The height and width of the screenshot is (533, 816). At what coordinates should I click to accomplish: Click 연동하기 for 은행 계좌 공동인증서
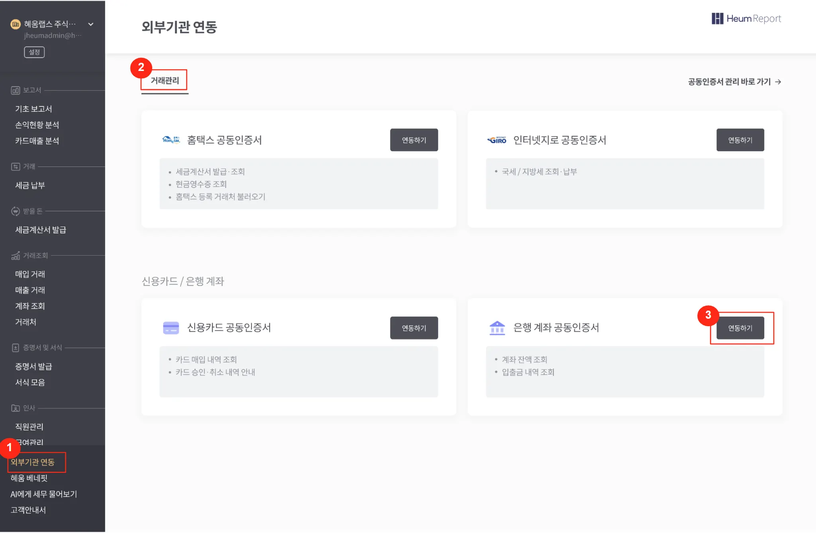pos(740,328)
